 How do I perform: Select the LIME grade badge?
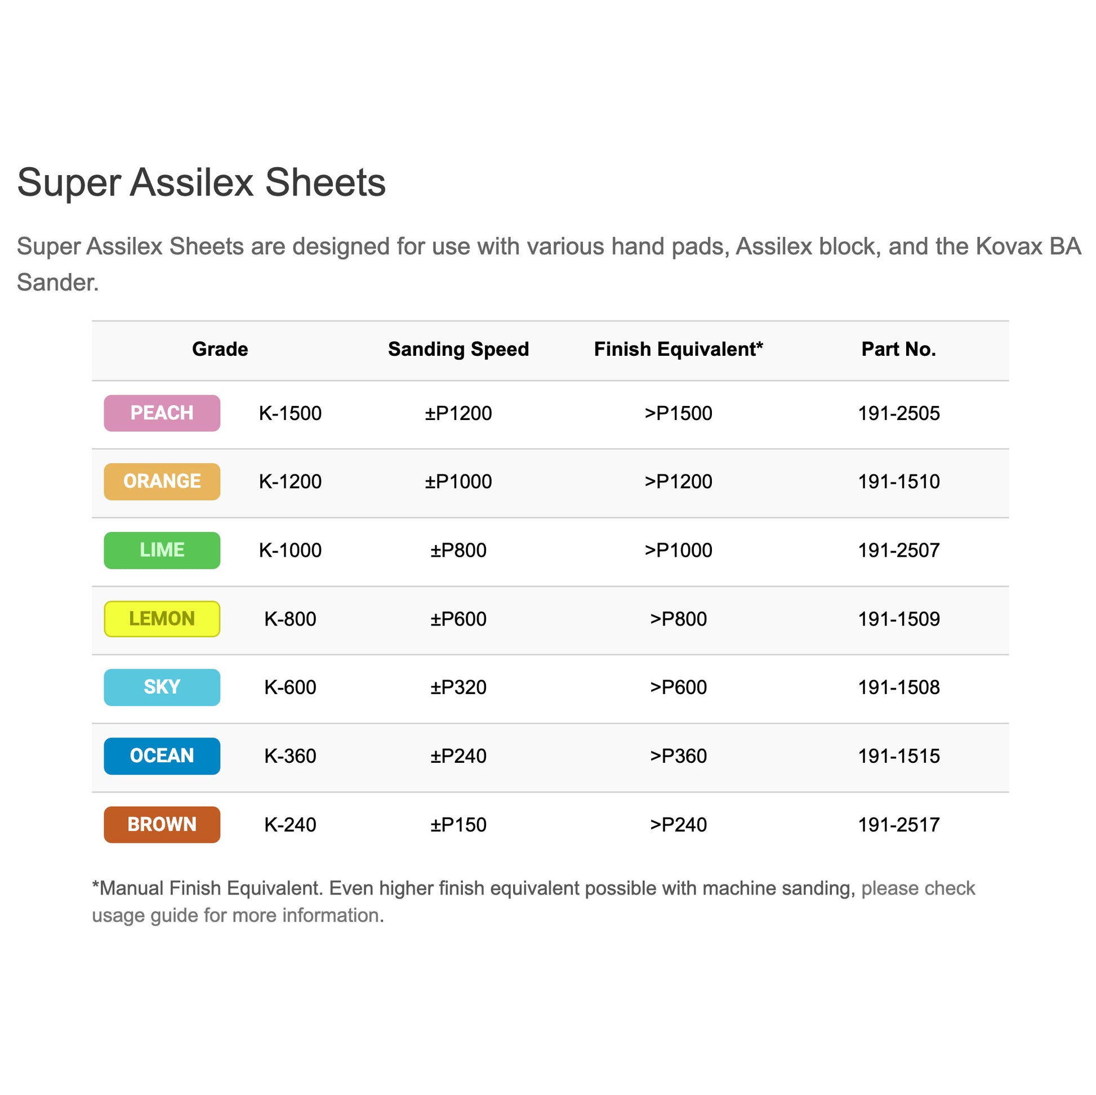click(x=162, y=550)
